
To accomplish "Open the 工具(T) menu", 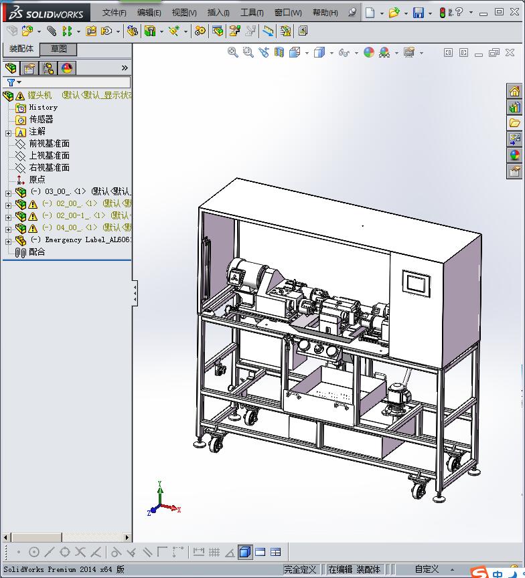I will click(x=252, y=13).
